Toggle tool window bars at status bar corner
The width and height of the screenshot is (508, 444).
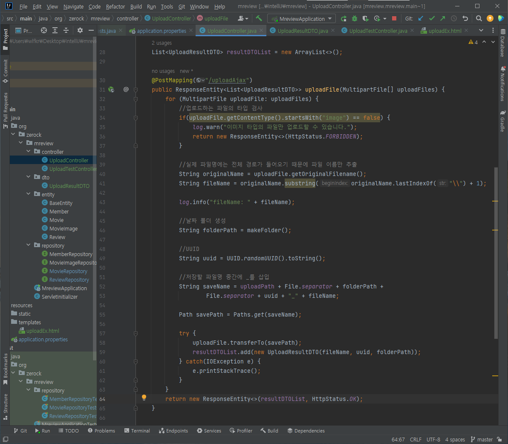tap(6, 439)
